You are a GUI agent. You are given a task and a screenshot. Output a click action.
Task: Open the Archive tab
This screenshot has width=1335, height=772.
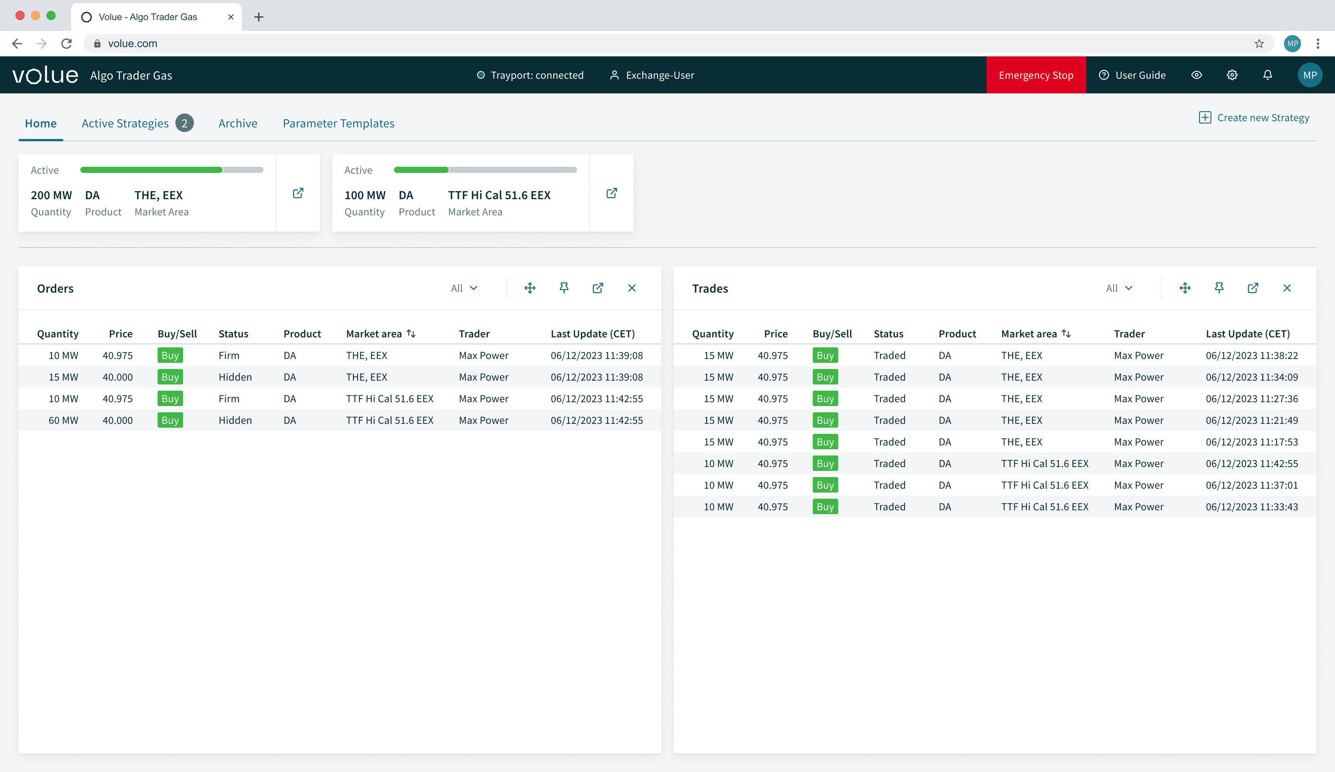238,124
